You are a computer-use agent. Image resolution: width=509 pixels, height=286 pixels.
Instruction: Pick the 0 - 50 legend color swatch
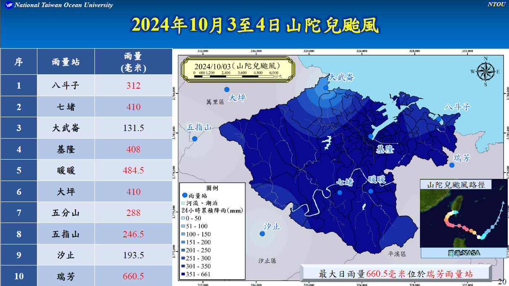(x=184, y=218)
